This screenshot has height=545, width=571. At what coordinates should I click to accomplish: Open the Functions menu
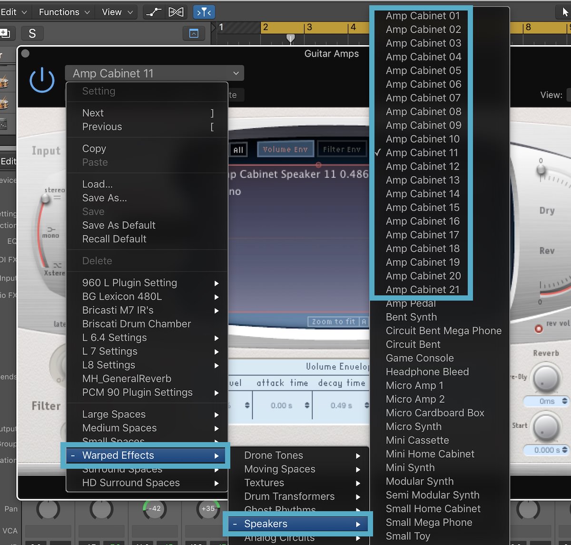[64, 12]
